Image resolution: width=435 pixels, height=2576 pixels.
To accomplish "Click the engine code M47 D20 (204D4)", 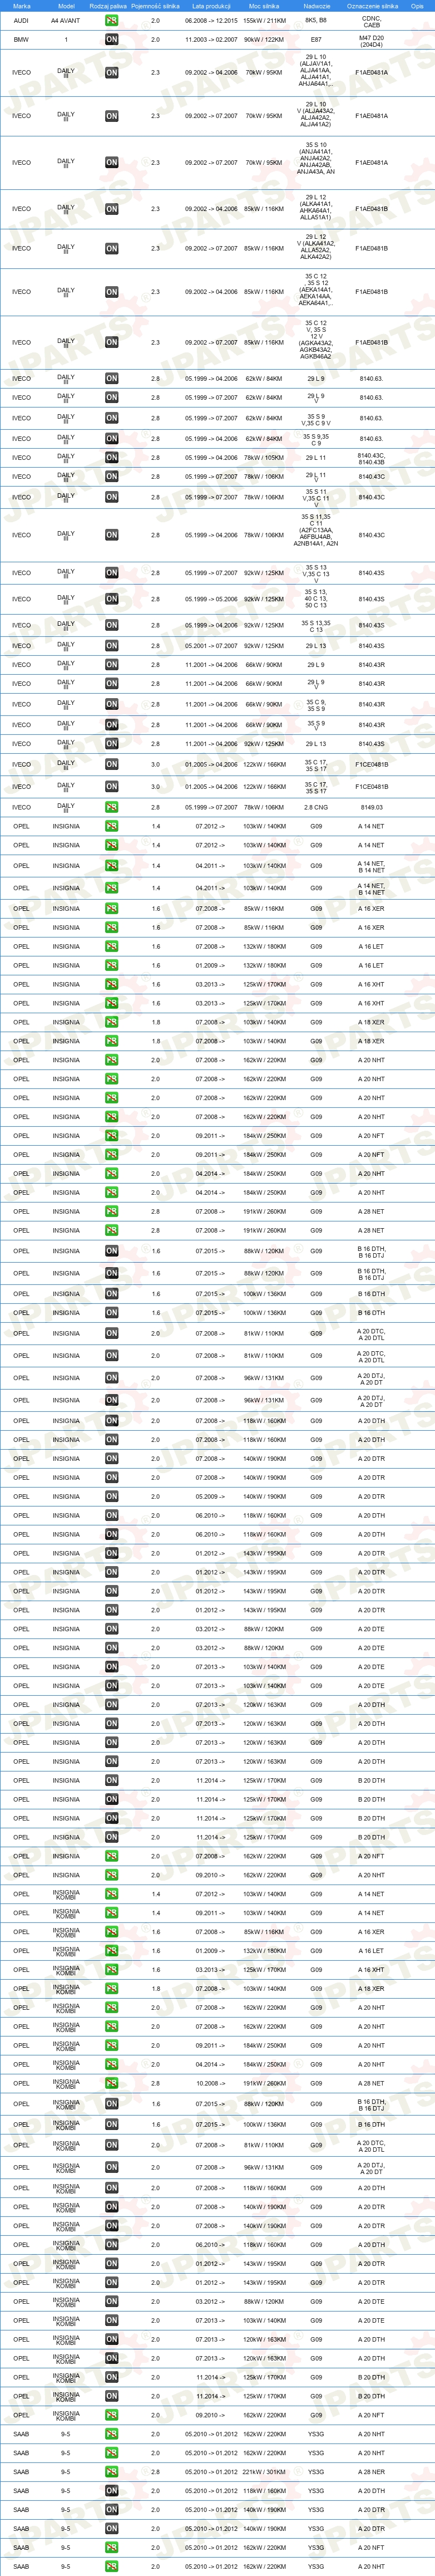I will click(372, 40).
